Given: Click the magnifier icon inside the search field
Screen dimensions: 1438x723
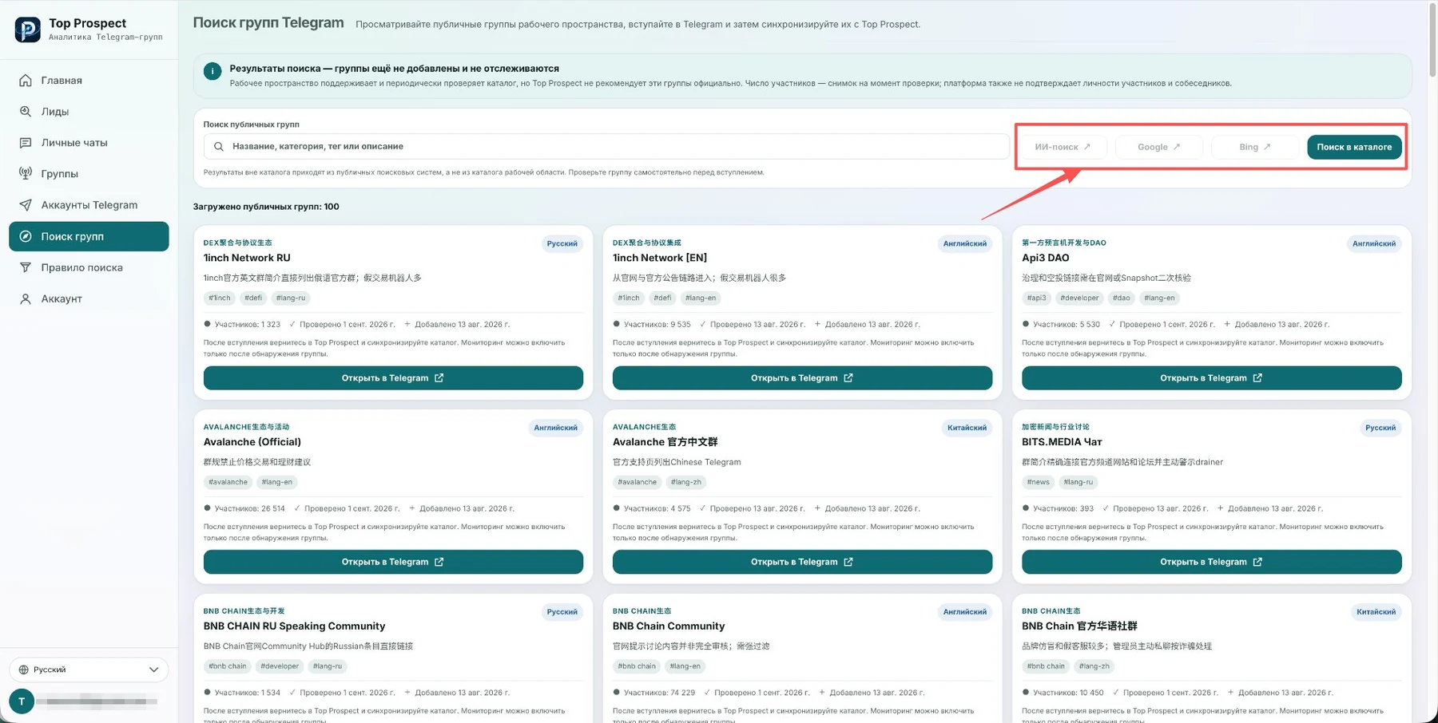Looking at the screenshot, I should click(x=219, y=147).
